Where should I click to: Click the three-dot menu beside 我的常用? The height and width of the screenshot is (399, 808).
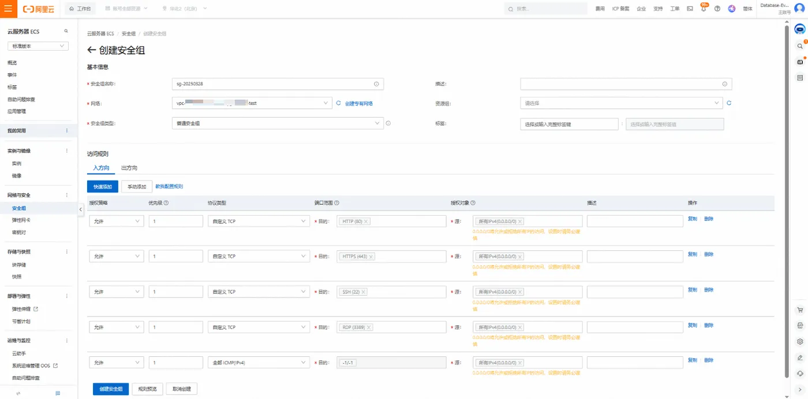point(66,131)
